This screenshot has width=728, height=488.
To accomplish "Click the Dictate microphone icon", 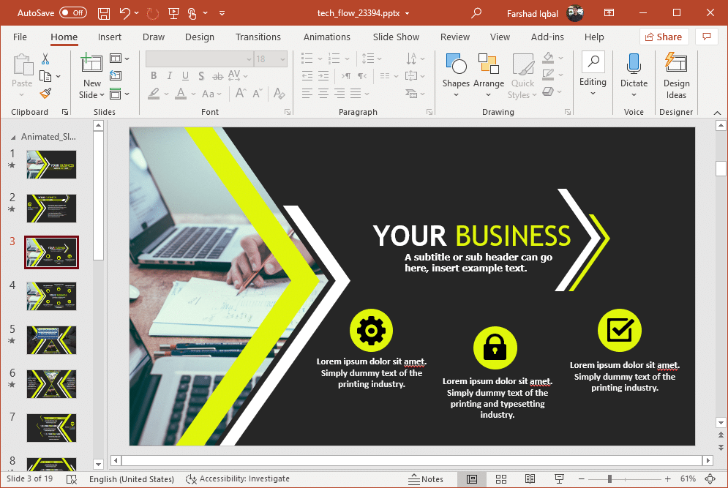I will click(634, 64).
